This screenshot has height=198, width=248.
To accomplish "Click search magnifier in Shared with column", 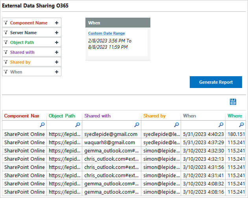I will (137, 125).
